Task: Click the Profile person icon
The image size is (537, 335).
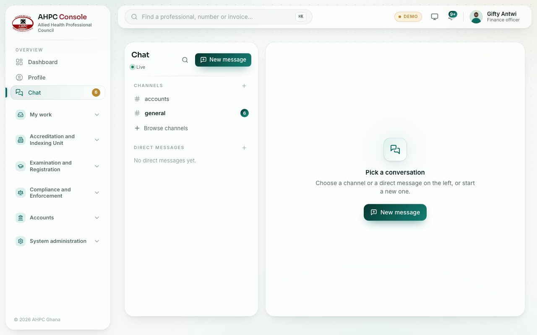Action: [19, 77]
